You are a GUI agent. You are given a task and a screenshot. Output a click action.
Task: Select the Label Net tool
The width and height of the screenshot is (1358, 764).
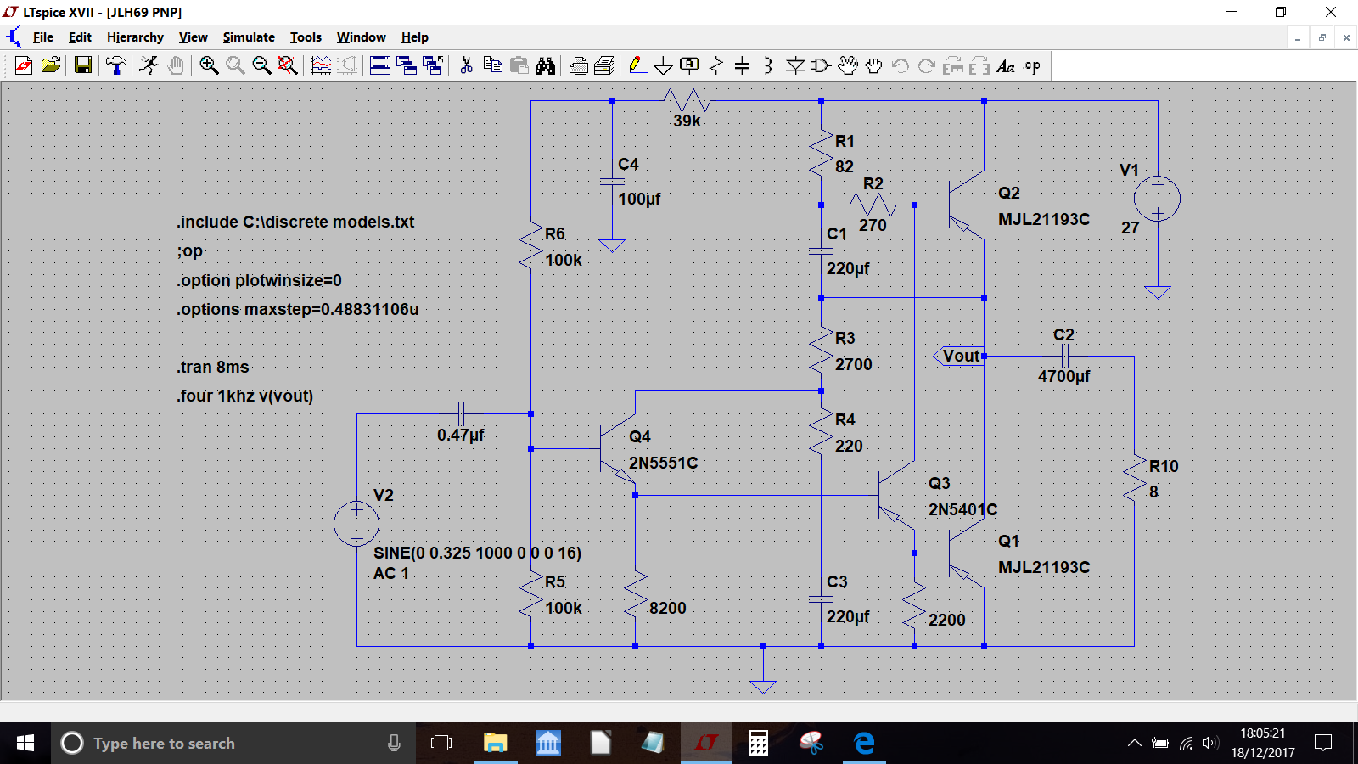point(690,65)
